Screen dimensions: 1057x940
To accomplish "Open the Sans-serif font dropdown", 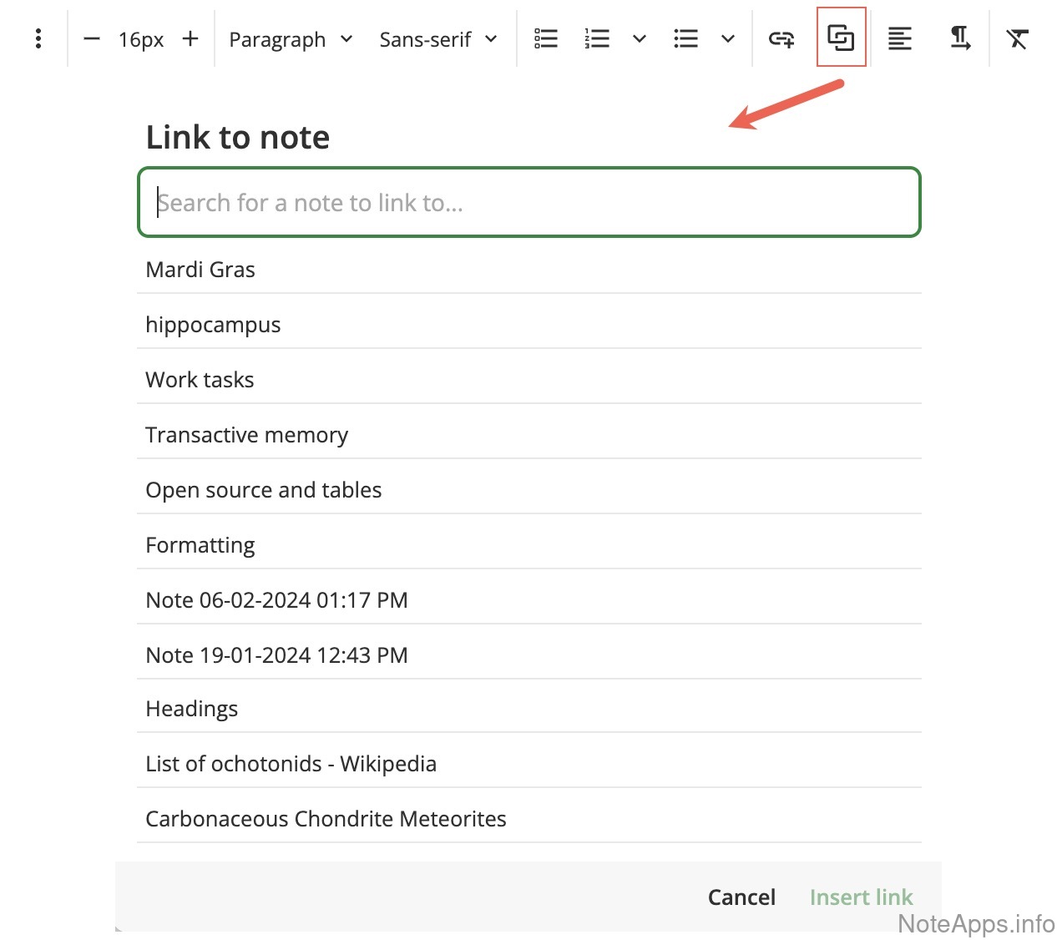I will pyautogui.click(x=437, y=39).
